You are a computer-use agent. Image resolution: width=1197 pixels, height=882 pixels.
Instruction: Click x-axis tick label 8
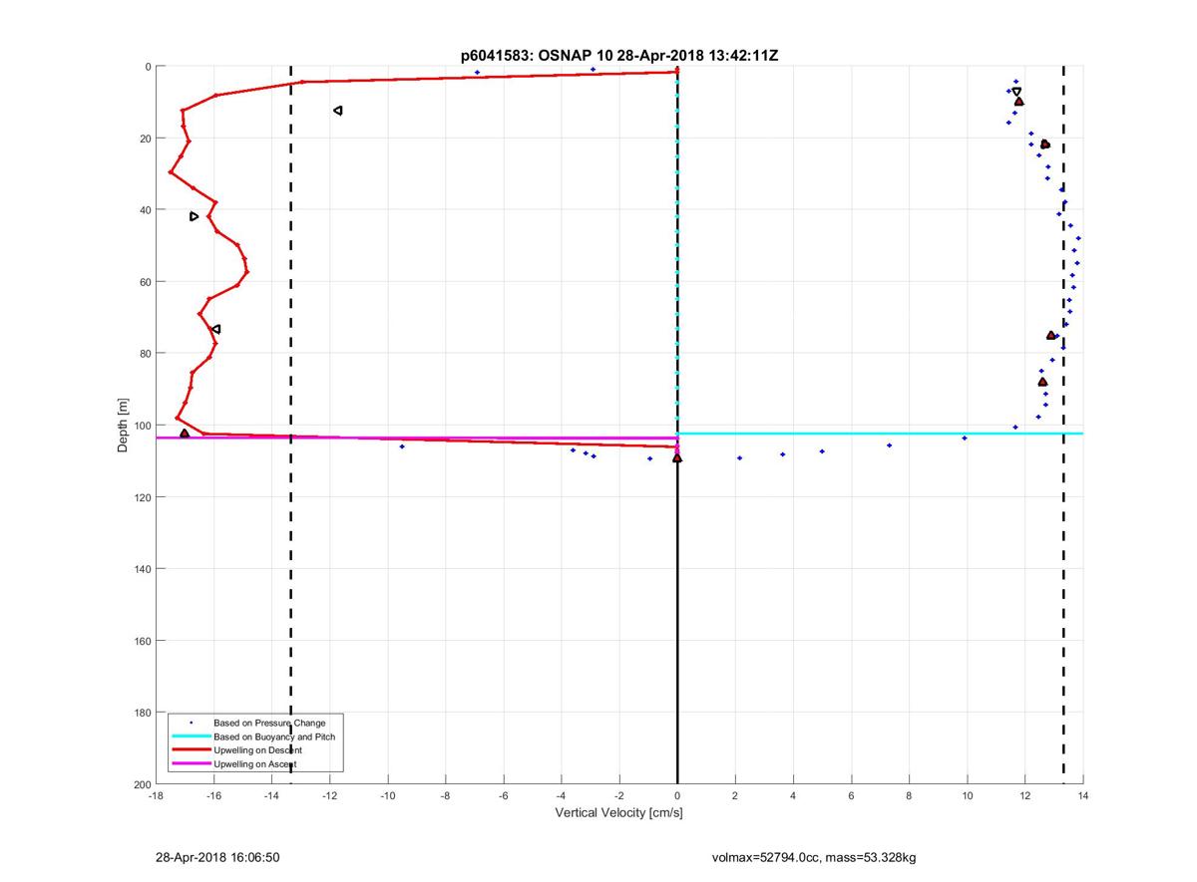pyautogui.click(x=909, y=796)
